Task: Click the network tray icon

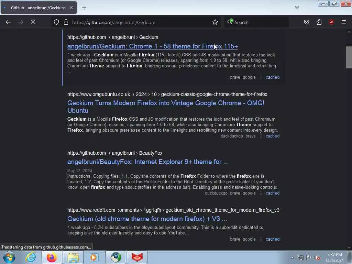Action: (300, 257)
